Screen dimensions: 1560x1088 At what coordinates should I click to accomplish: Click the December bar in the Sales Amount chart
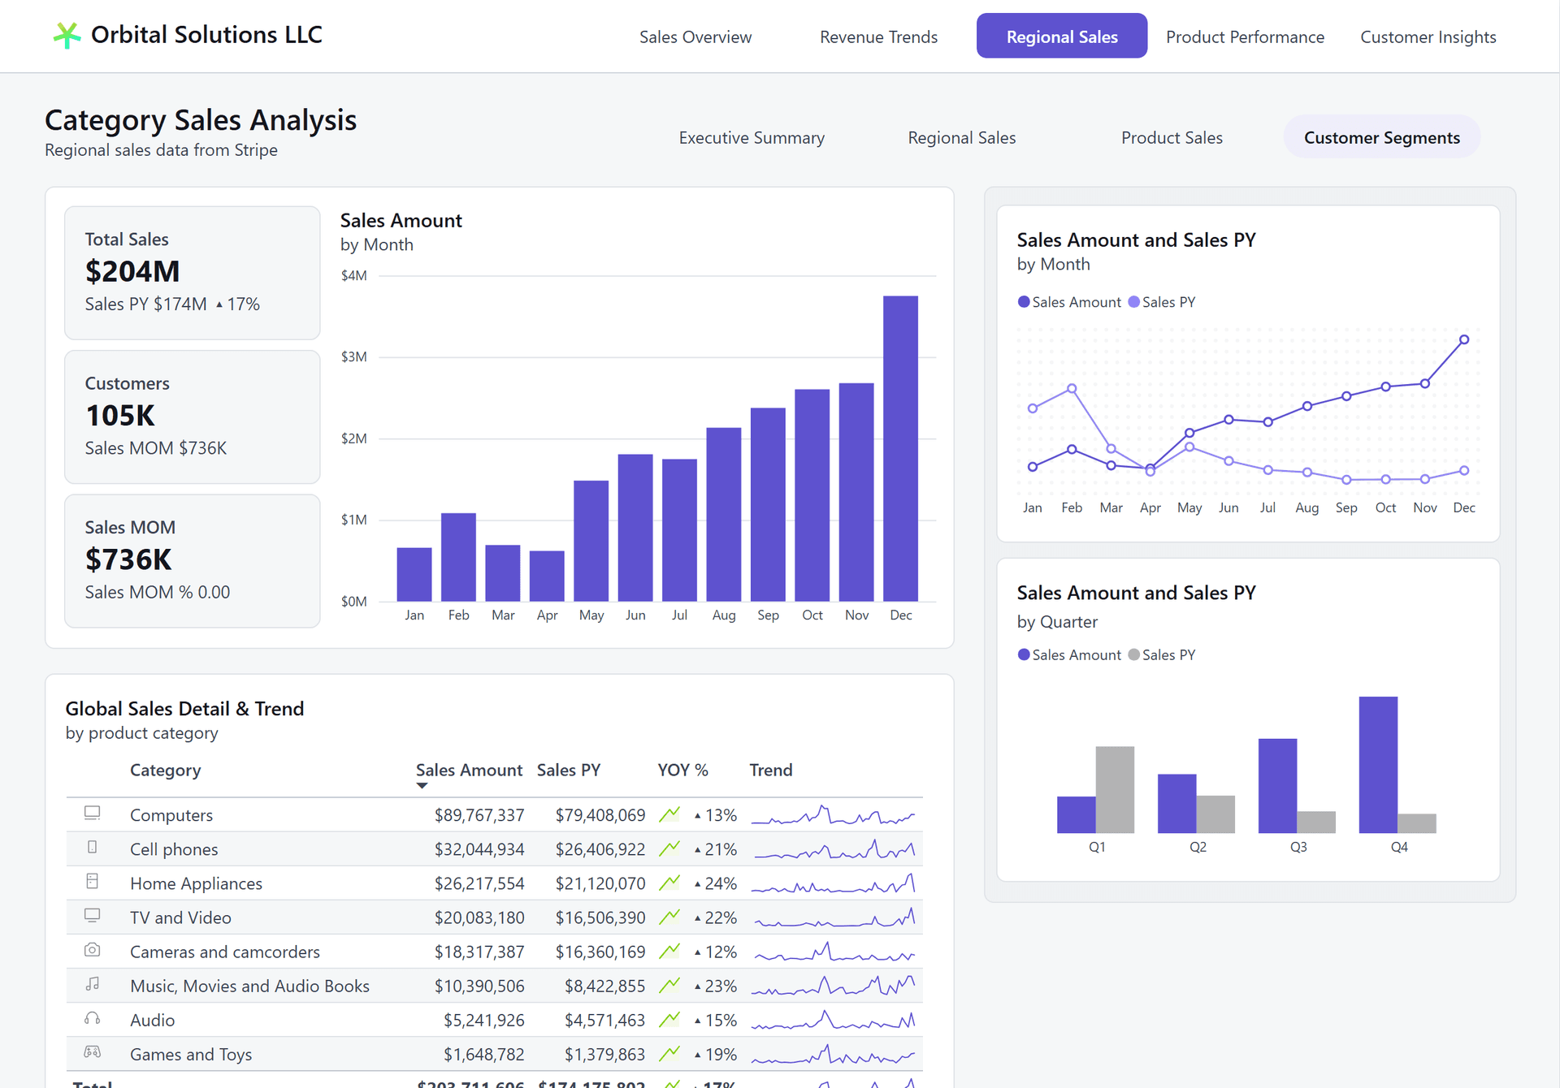pos(900,447)
